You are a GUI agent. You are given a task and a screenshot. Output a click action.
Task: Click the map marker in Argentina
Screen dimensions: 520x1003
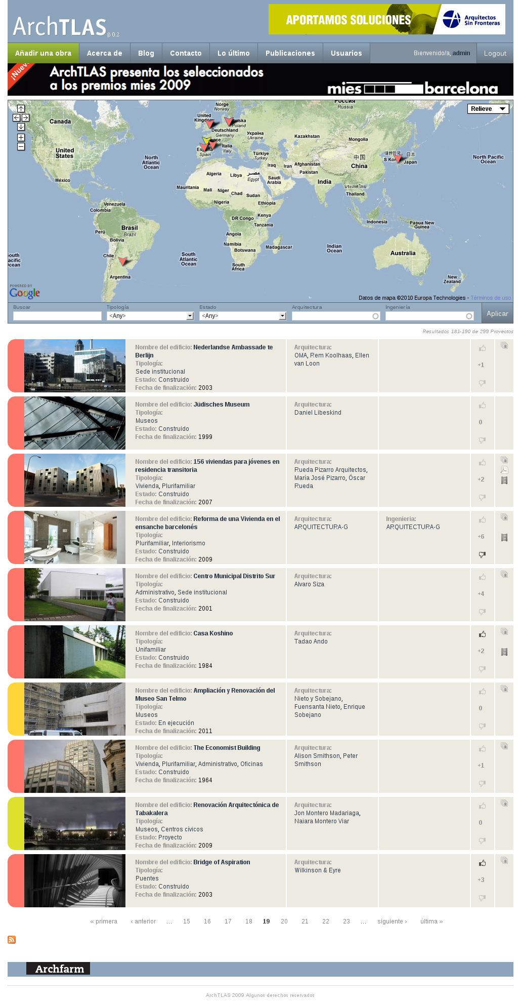click(122, 261)
